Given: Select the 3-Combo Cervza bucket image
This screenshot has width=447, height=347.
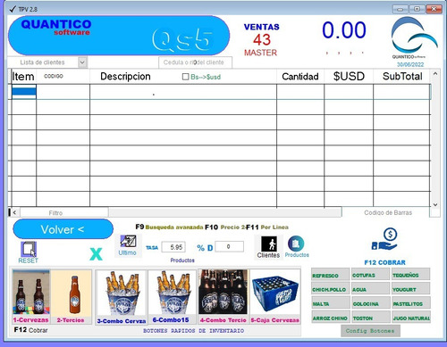Looking at the screenshot, I should point(122,293).
